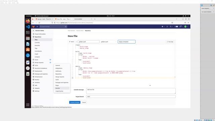Open CI/CD in the left sidebar
This screenshot has width=215, height=121.
click(36, 66)
